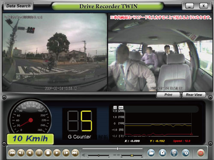
Task: Save data with the floppy disk icon
Action: tap(163, 153)
